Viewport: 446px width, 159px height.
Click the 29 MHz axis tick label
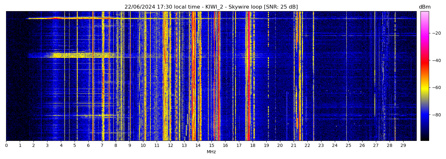click(403, 146)
